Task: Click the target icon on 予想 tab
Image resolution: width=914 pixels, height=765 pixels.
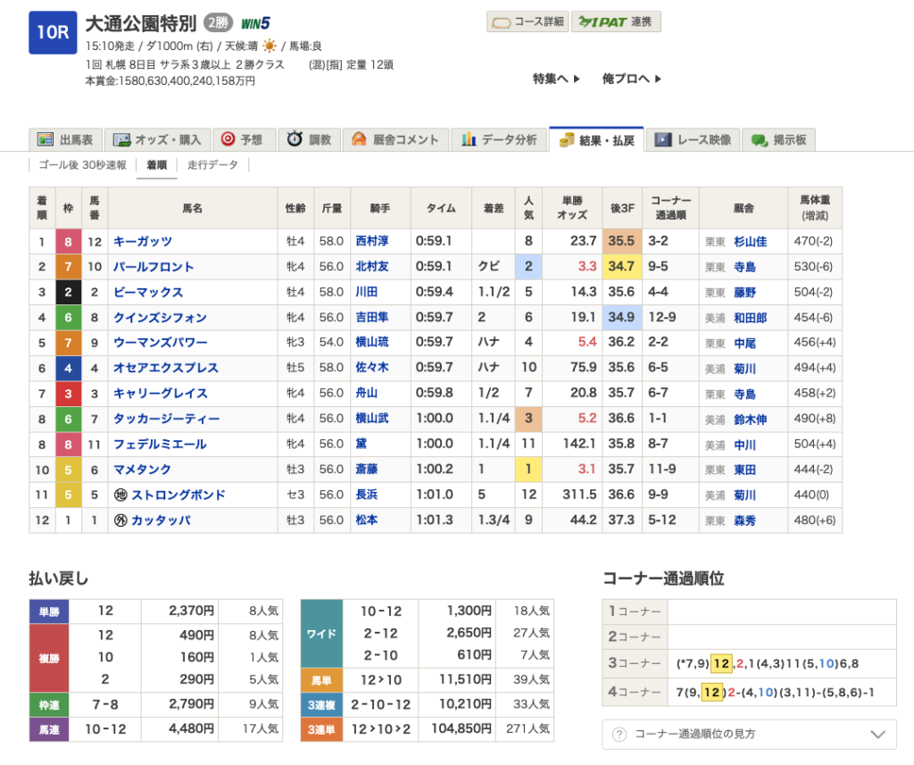Action: coord(228,138)
